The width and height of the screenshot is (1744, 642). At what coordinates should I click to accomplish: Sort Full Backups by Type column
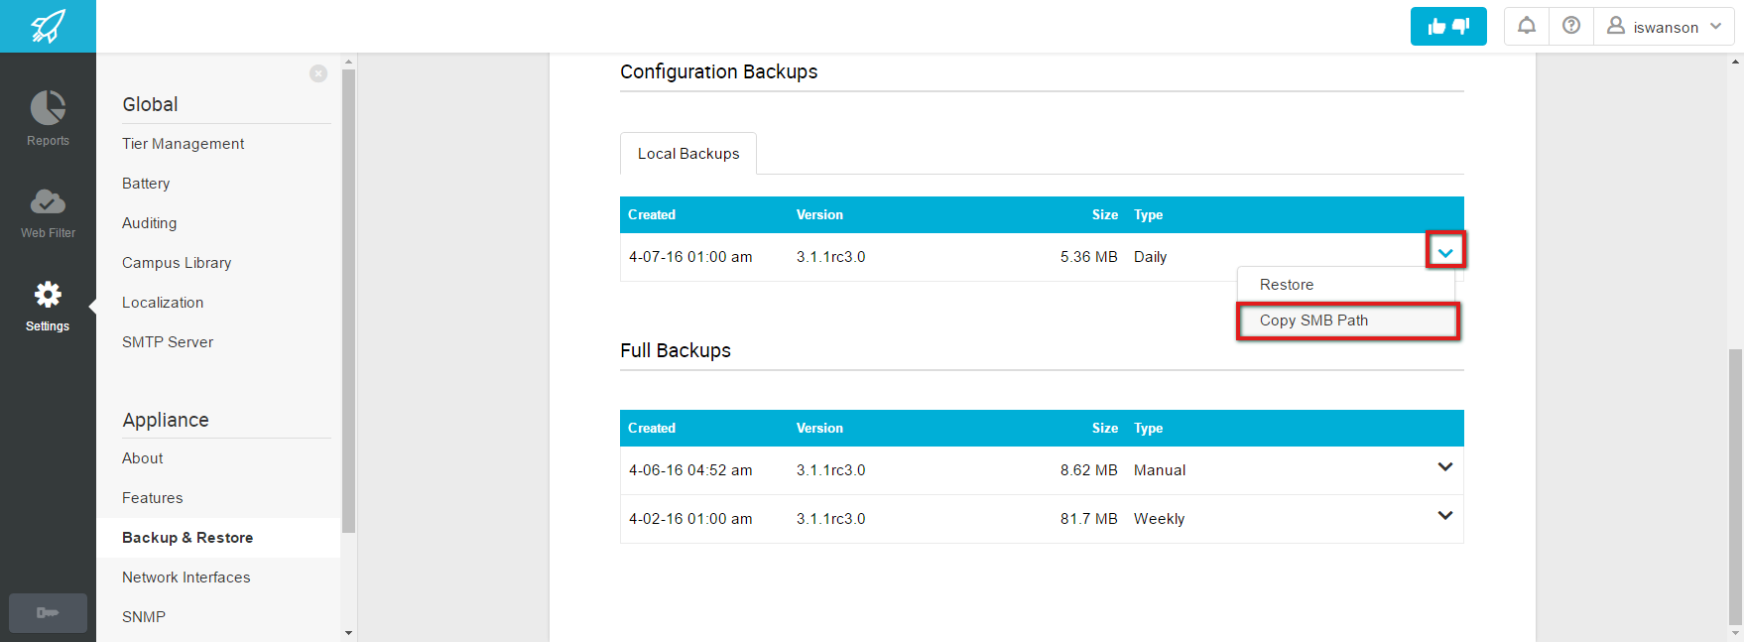click(x=1149, y=429)
